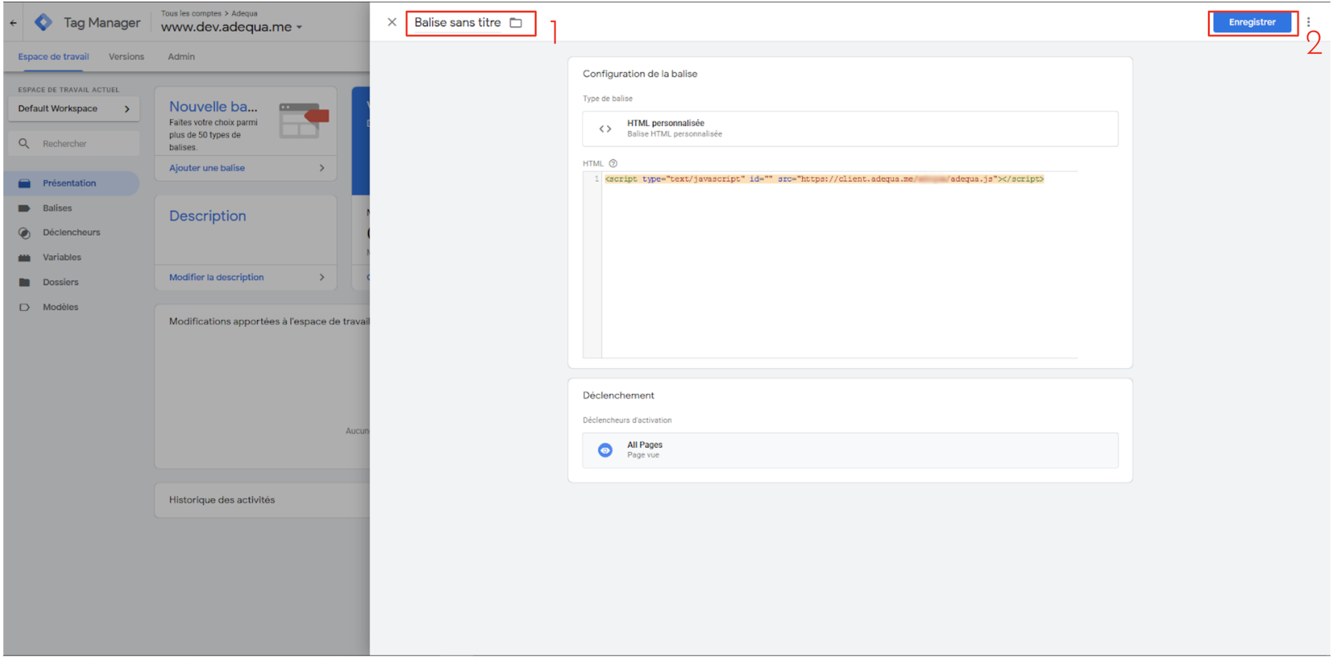Image resolution: width=1340 pixels, height=663 pixels.
Task: Click the Tag Manager diamond logo
Action: click(44, 22)
